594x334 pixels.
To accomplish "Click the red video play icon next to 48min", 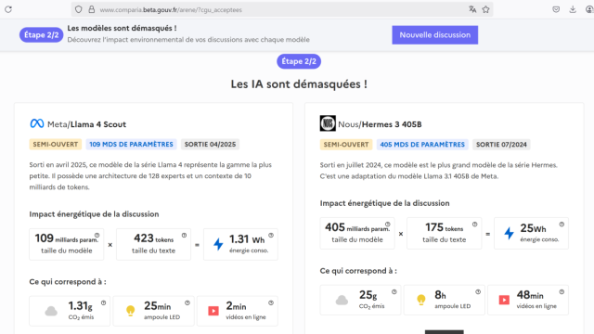I will coord(504,300).
